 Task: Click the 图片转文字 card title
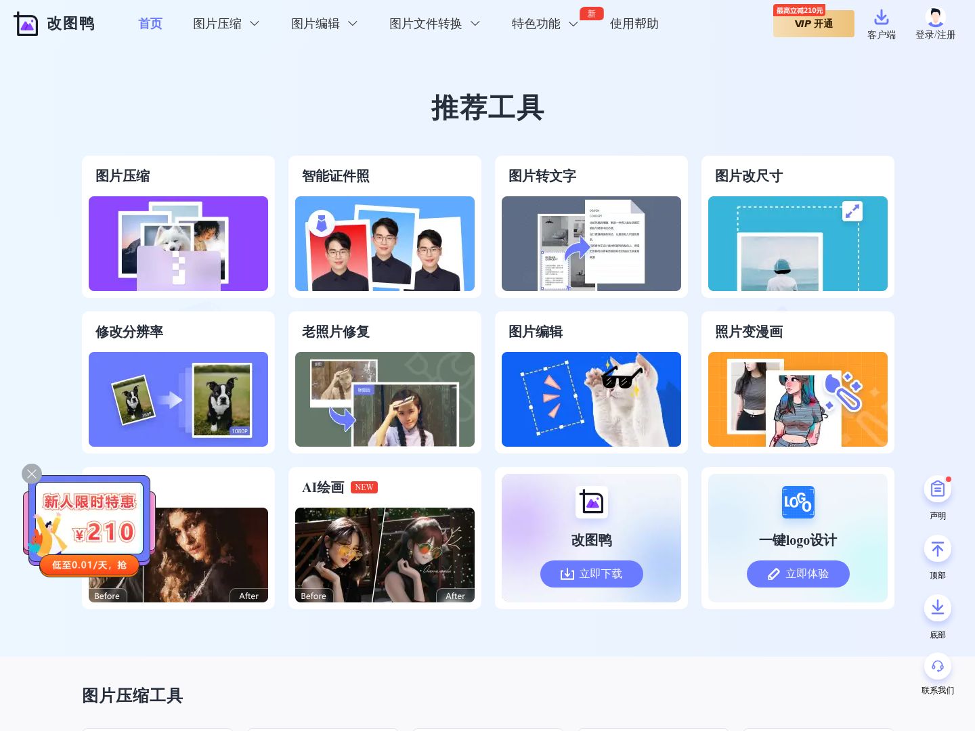click(542, 176)
